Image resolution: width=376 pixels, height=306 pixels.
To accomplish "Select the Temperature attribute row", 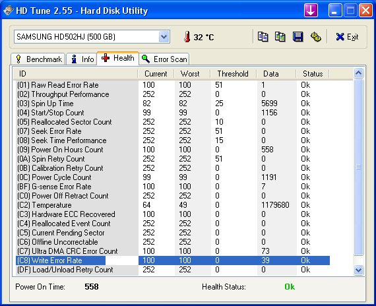I will pyautogui.click(x=173, y=205).
